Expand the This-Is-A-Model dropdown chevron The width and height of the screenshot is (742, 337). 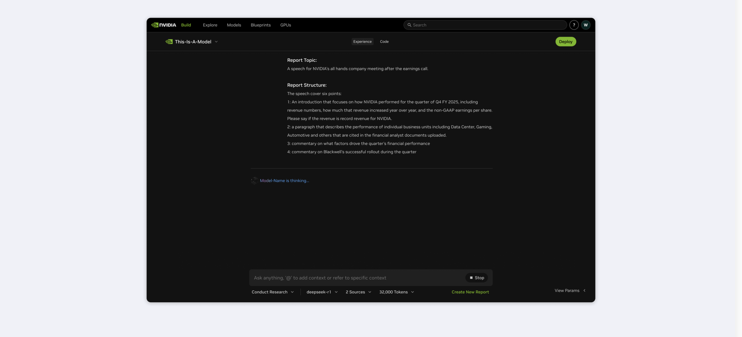tap(216, 42)
